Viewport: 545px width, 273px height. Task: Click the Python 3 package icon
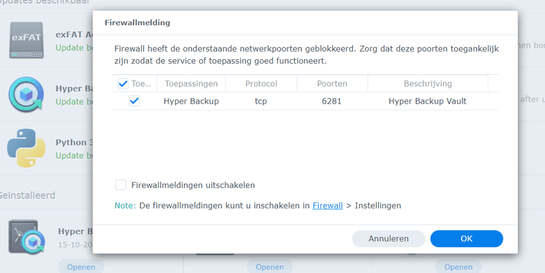pyautogui.click(x=27, y=148)
